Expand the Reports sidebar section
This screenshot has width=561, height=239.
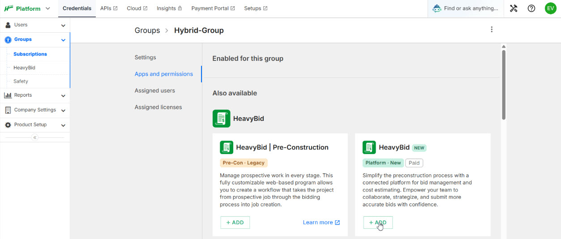pyautogui.click(x=63, y=96)
